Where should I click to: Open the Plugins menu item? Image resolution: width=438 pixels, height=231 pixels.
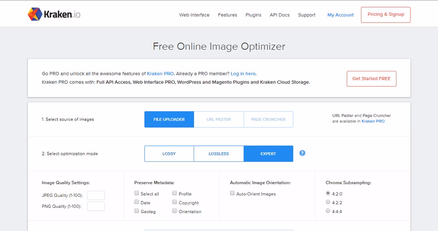click(x=253, y=15)
